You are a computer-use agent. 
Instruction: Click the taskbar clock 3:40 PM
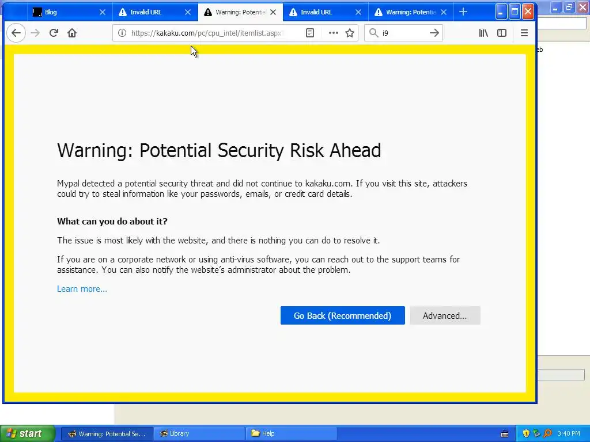point(569,433)
